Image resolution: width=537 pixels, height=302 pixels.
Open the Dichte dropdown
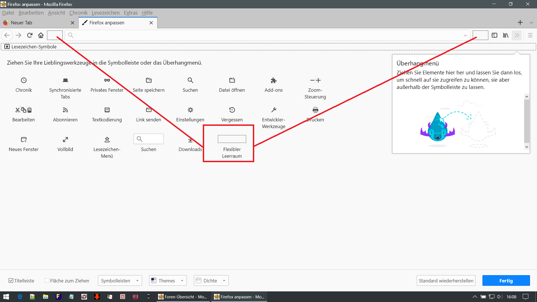point(211,280)
